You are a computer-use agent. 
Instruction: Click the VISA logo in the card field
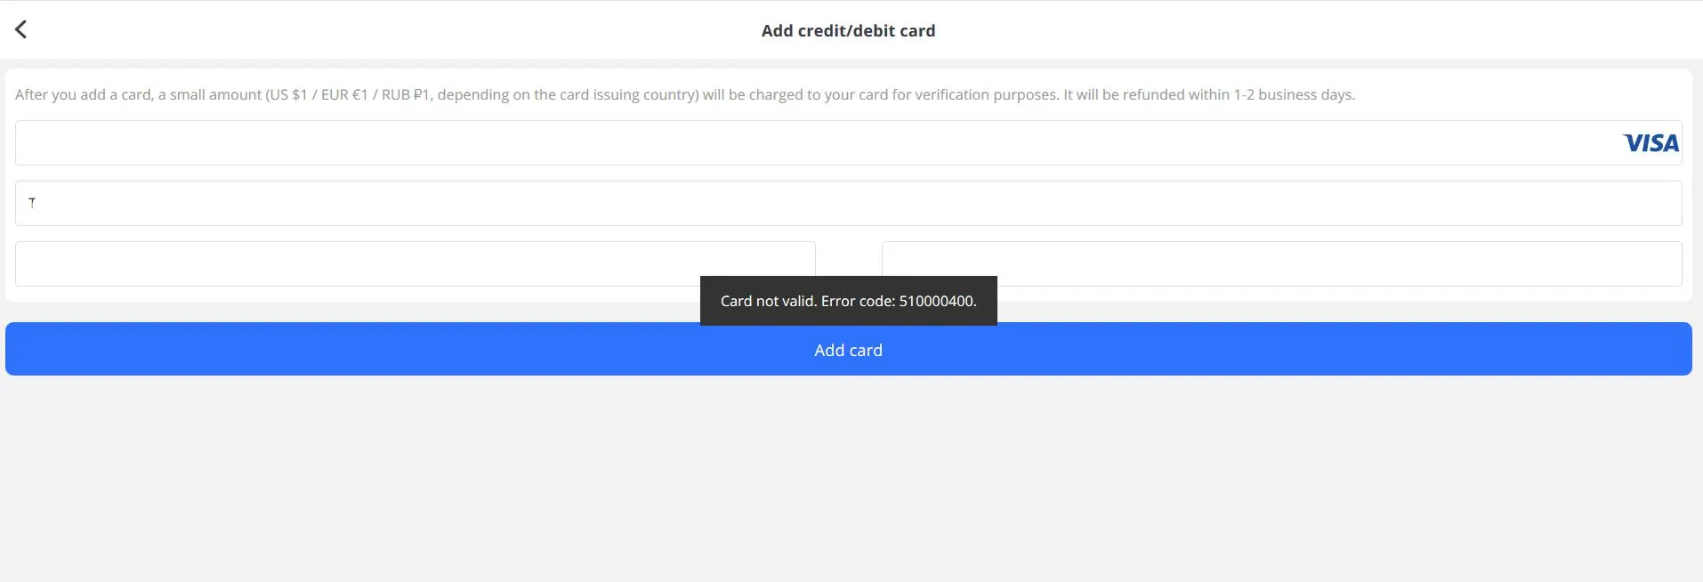[1651, 143]
